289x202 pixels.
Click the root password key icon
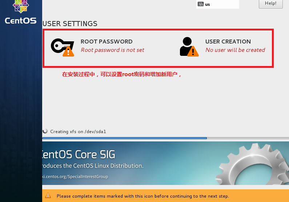click(63, 48)
